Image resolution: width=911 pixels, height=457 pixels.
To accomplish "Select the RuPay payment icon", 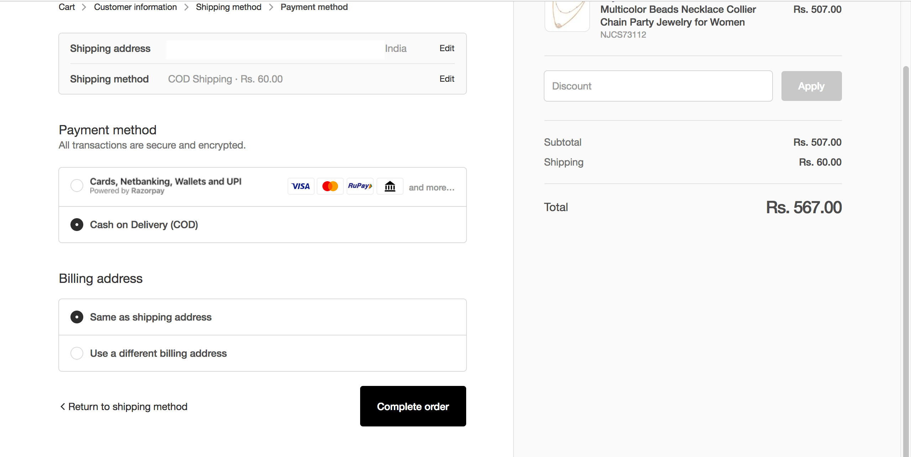I will click(x=360, y=186).
